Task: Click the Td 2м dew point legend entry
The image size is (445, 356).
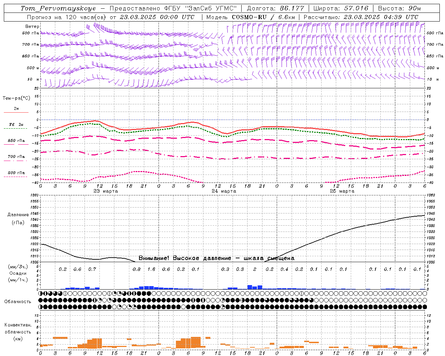Action: (x=16, y=124)
